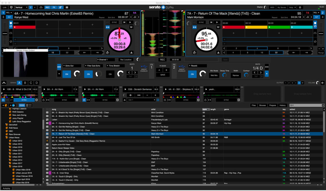Enable SYNC on left deck
The image size is (326, 191).
tap(114, 22)
